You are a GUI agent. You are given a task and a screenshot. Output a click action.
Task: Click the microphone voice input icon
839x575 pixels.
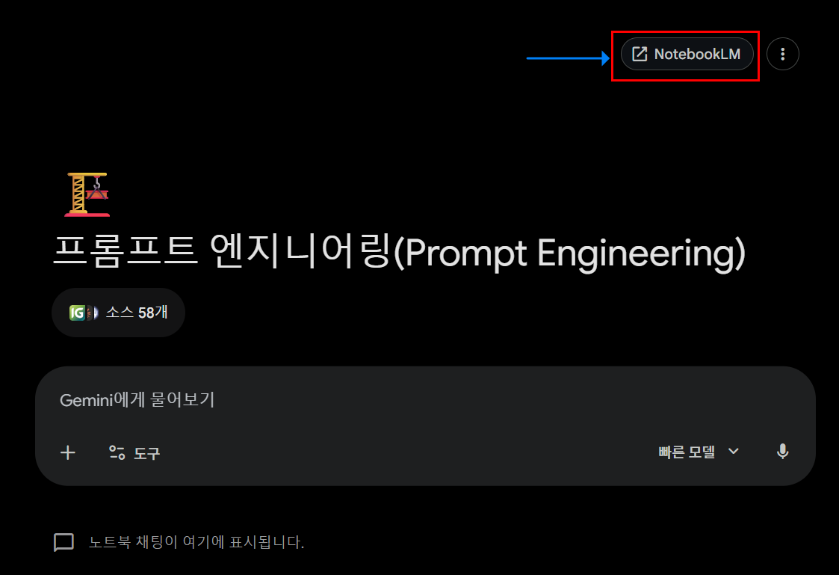point(782,452)
